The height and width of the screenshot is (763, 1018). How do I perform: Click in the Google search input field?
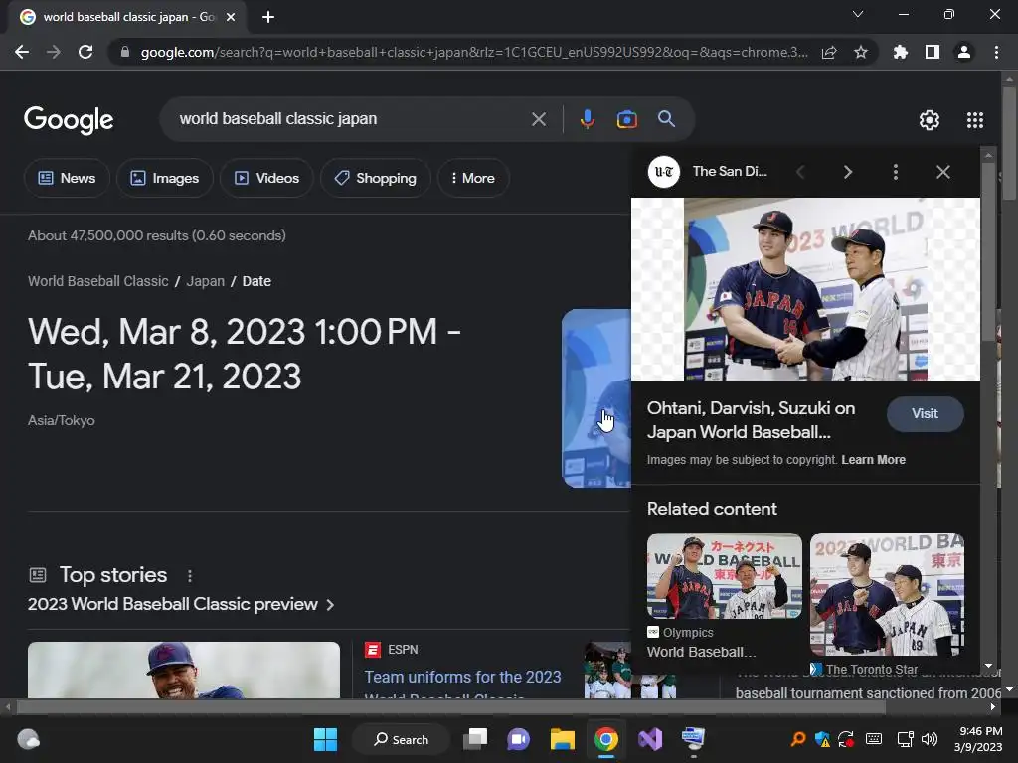click(351, 119)
